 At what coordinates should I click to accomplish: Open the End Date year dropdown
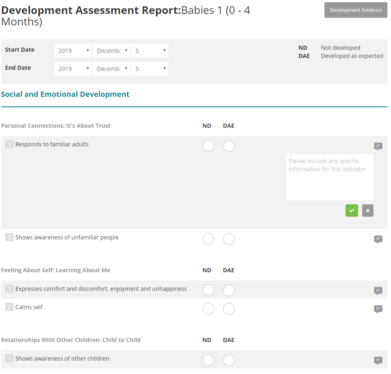[73, 68]
